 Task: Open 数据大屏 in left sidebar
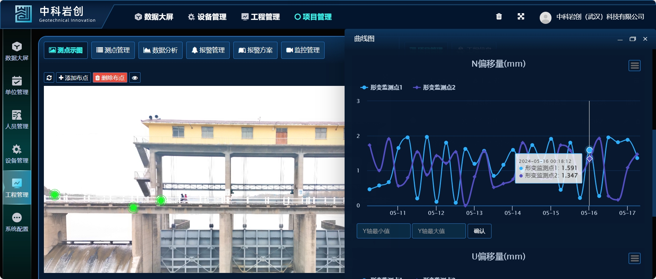click(x=17, y=52)
